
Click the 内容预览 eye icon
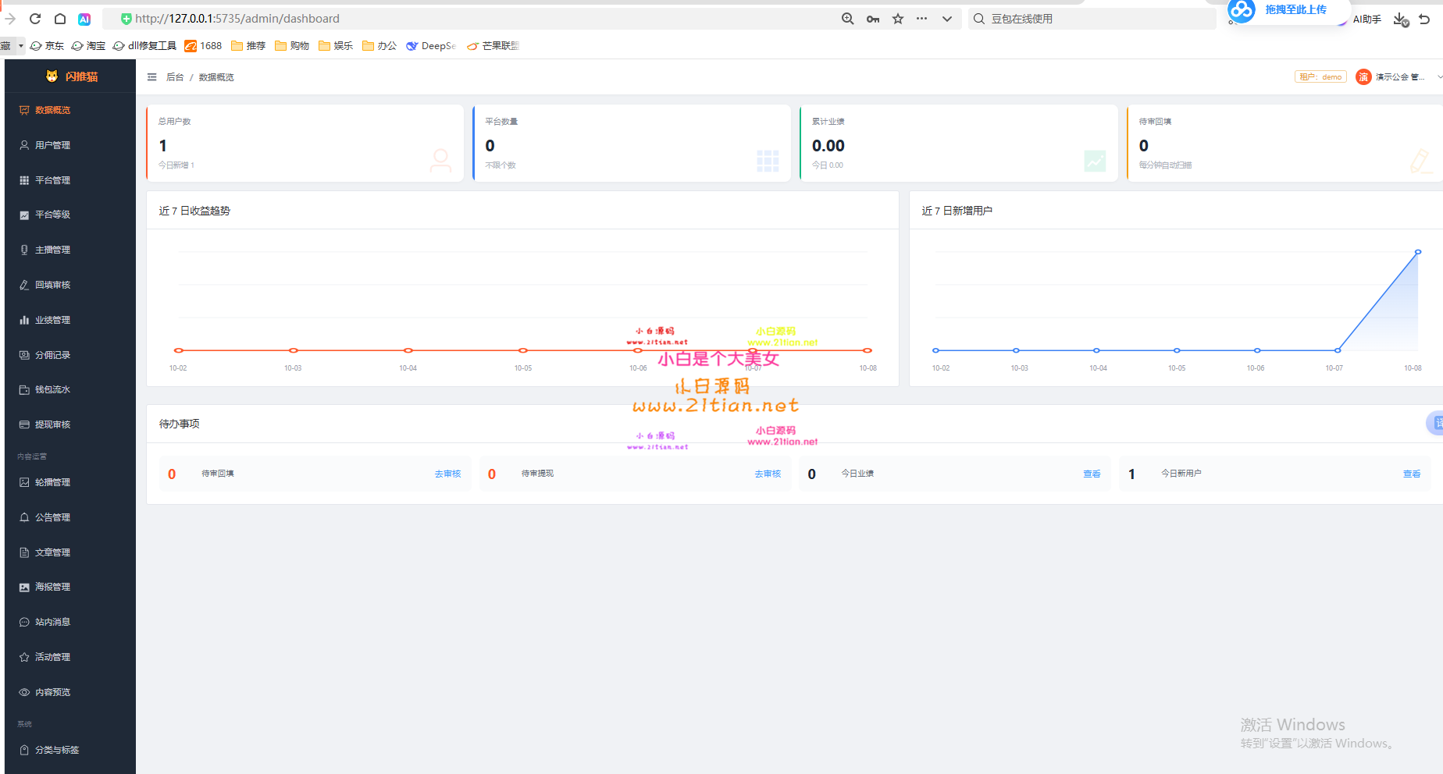coord(24,692)
